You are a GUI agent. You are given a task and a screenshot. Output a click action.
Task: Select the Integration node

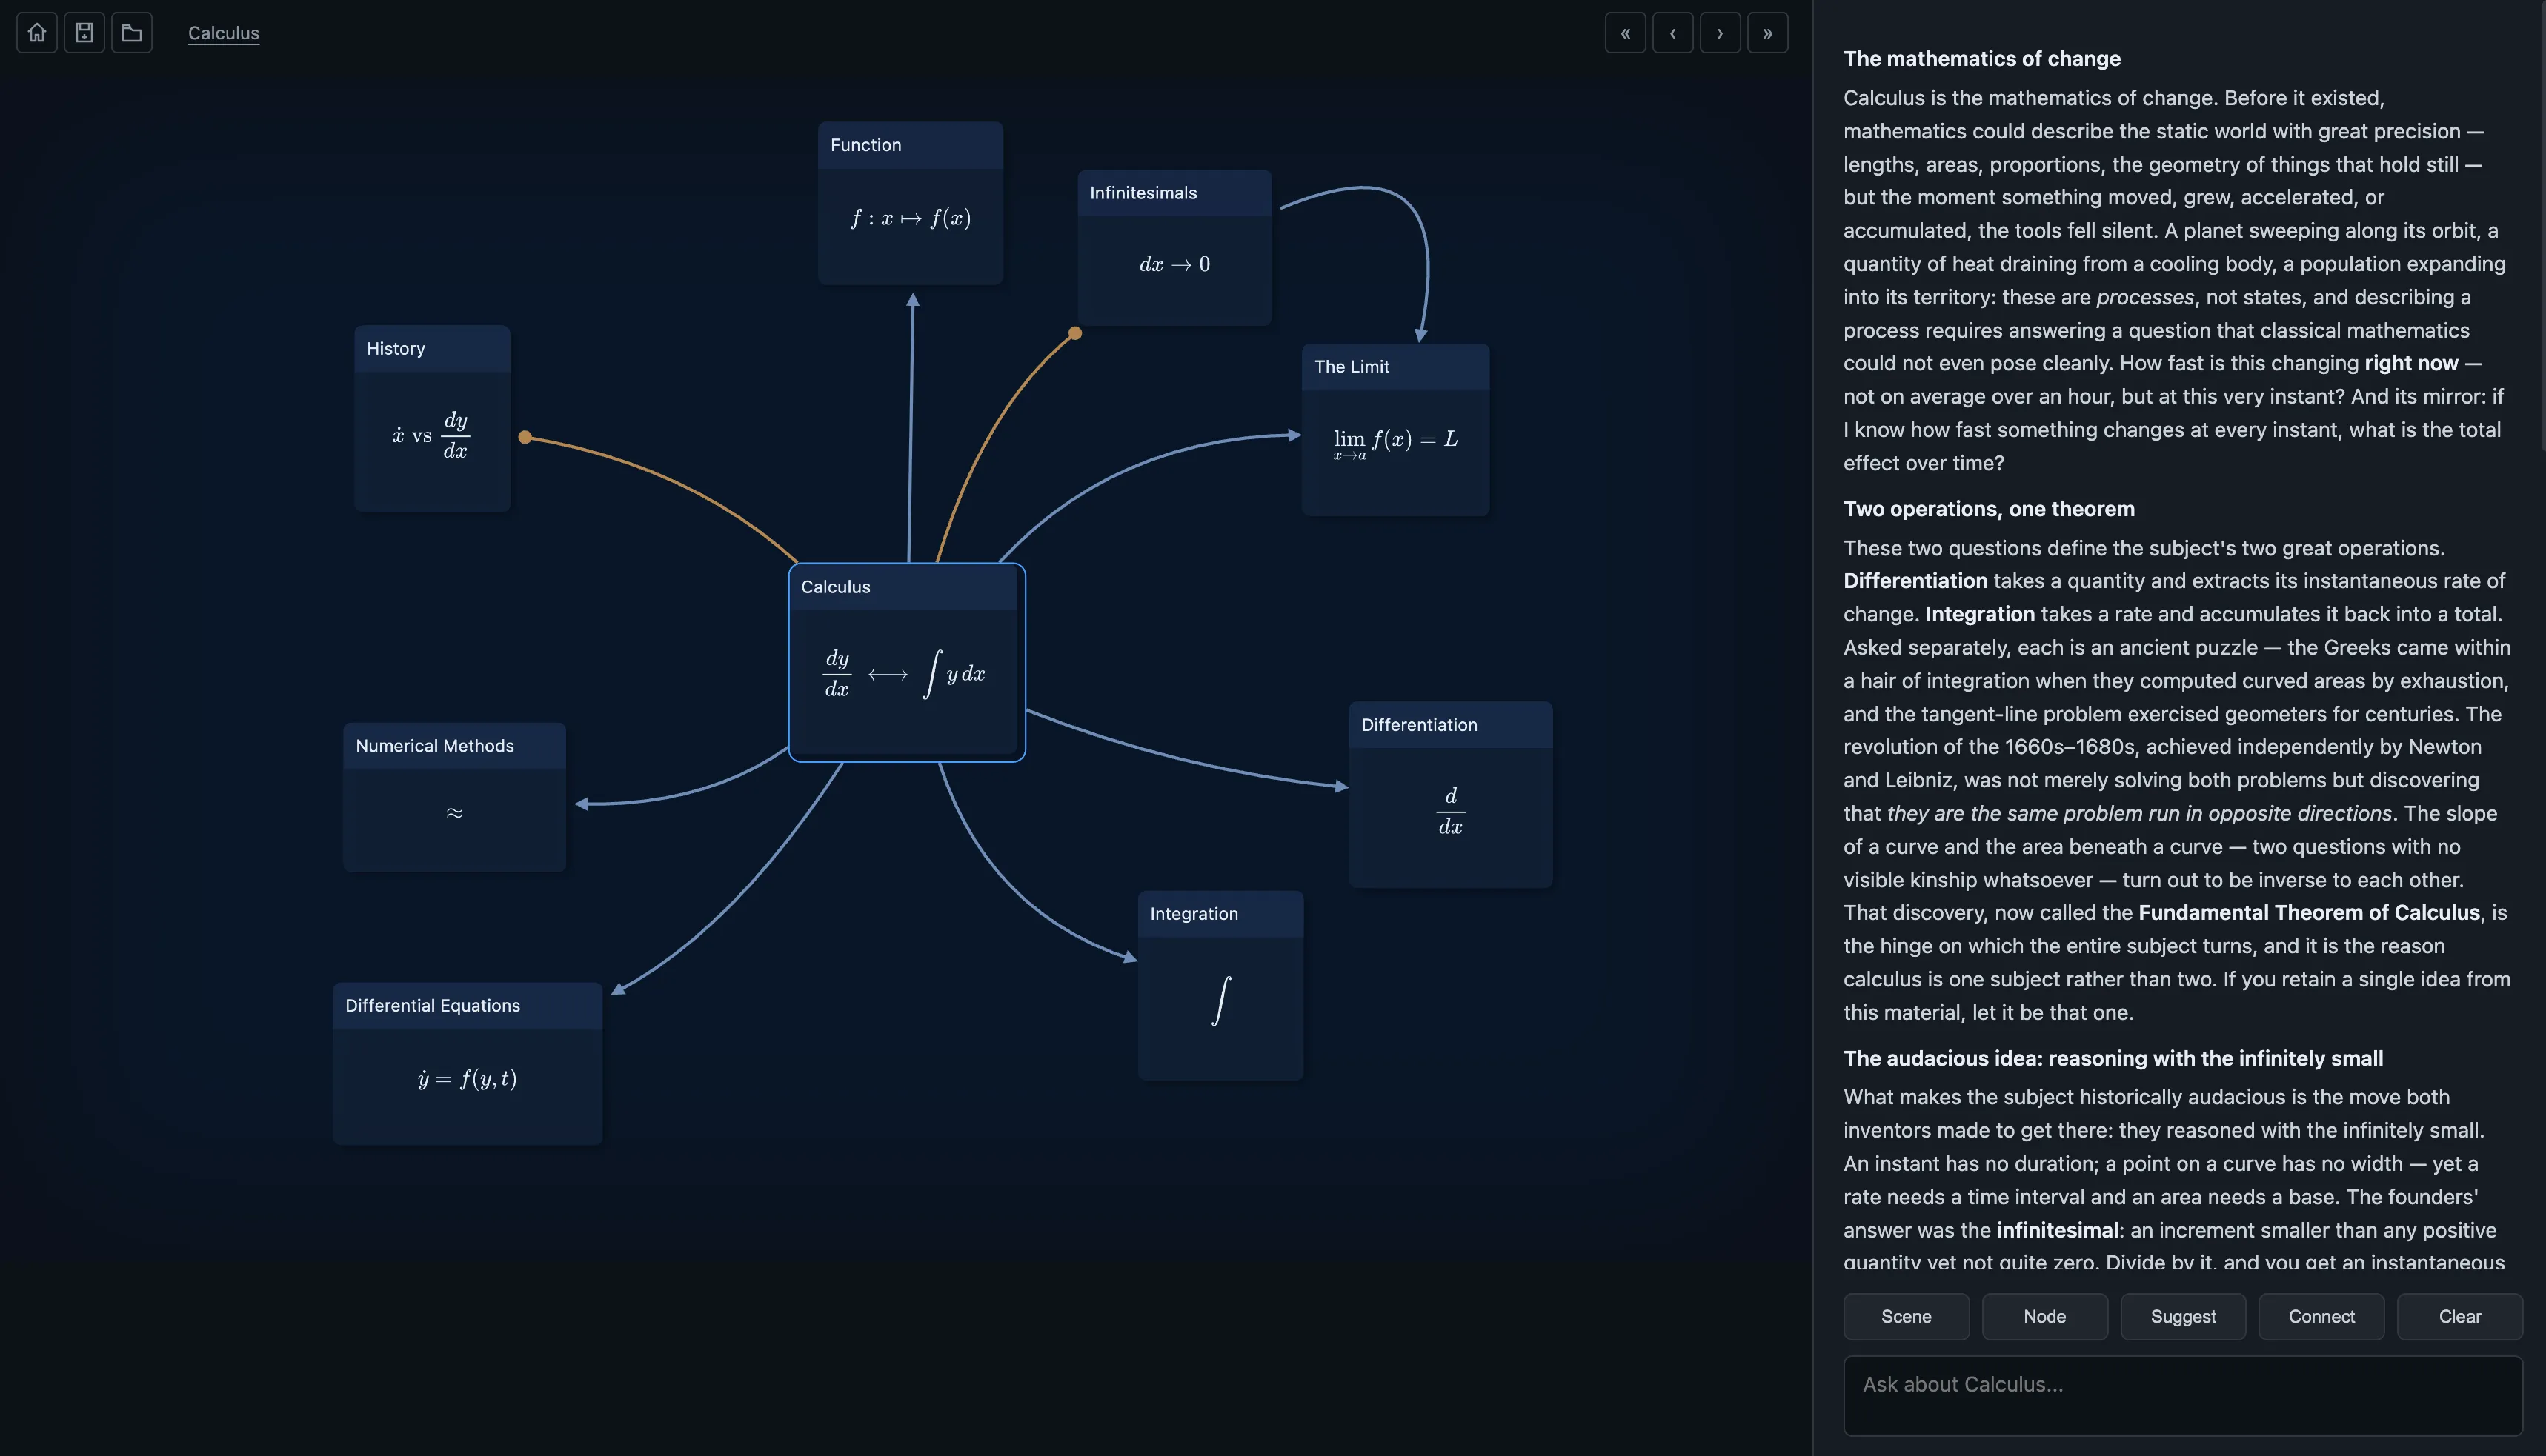[1220, 985]
